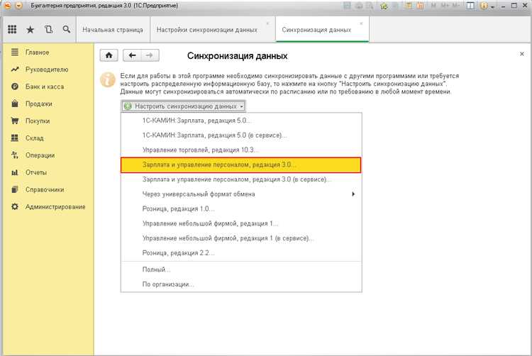The image size is (532, 356).
Task: Click the Покупки cart icon
Action: click(15, 121)
